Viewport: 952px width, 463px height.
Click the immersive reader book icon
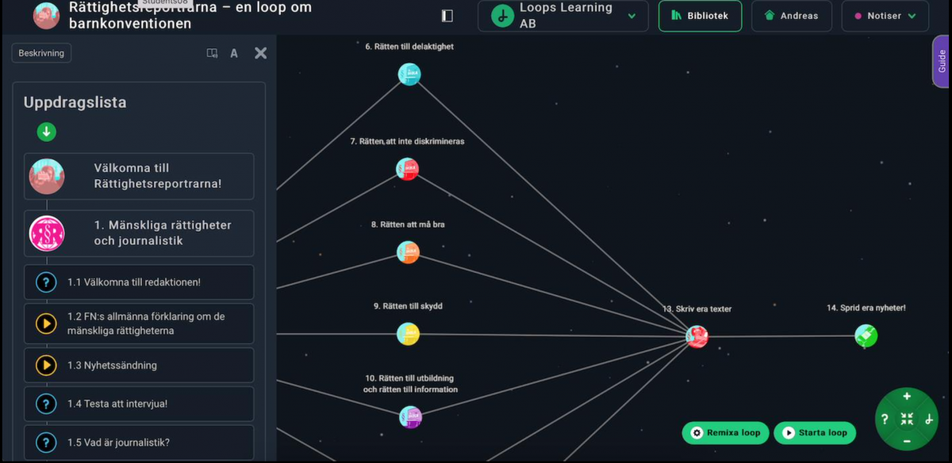click(212, 53)
